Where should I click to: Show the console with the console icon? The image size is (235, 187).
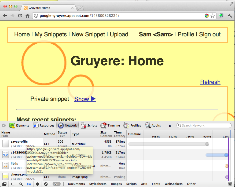(13, 184)
